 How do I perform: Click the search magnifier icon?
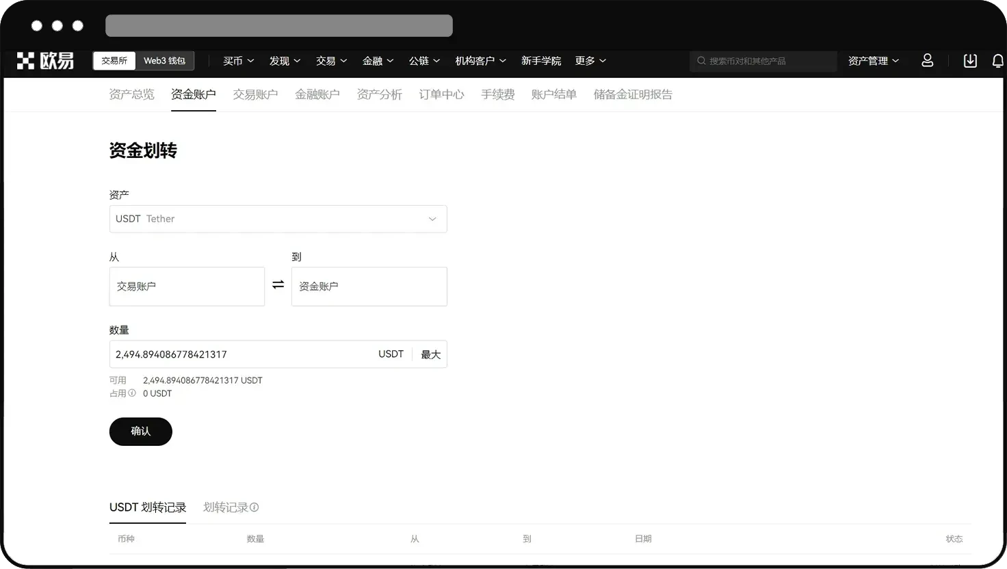701,61
